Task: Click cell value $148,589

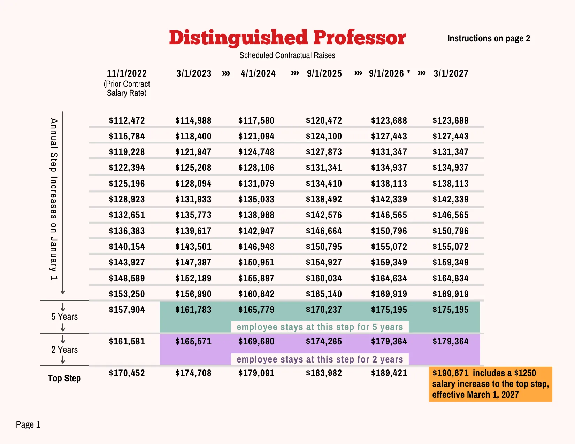Action: point(127,278)
